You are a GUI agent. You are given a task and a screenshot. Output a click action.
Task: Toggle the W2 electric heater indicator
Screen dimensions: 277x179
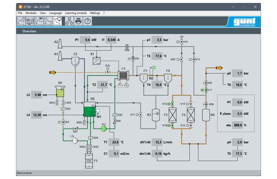pos(155,67)
